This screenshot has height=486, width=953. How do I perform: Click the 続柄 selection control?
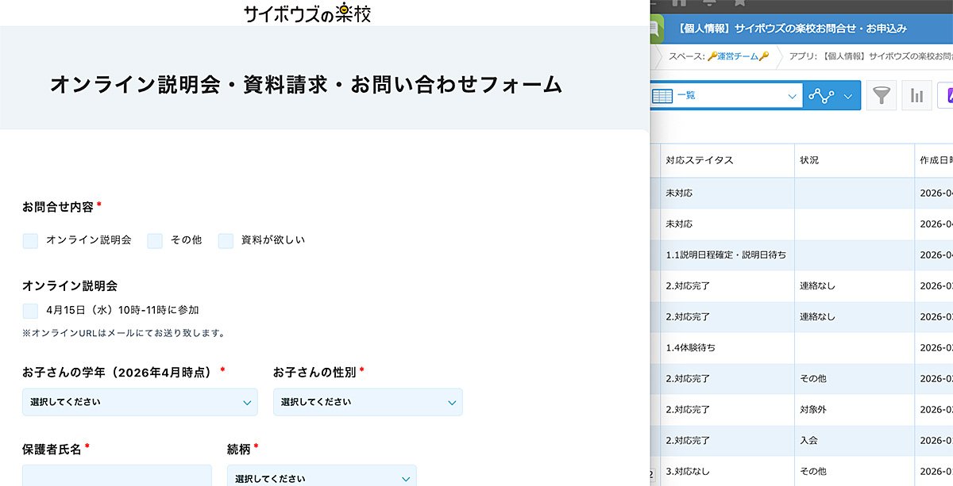click(x=321, y=477)
